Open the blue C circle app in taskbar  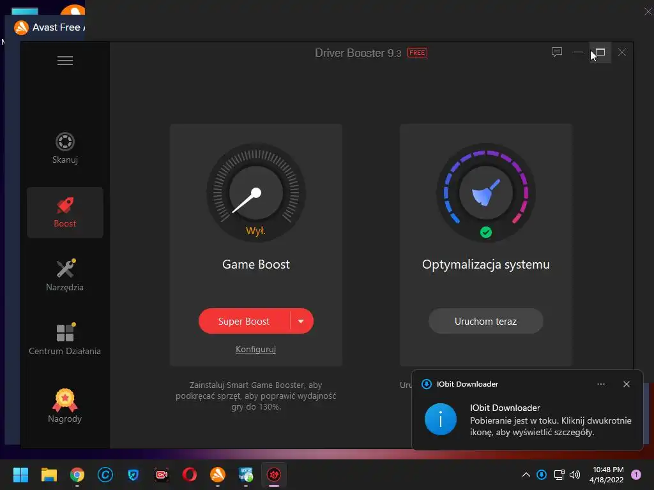tap(105, 475)
